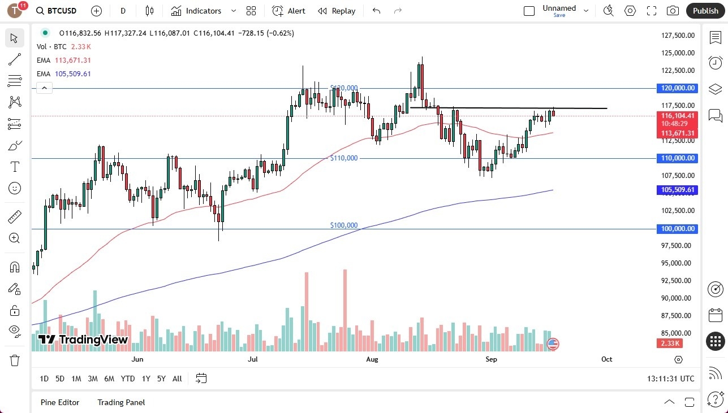This screenshot has width=728, height=413.
Task: Hide all drawings with the eye icon
Action: [x=15, y=331]
